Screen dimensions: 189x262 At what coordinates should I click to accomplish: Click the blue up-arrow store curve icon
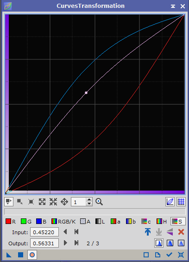[148, 232]
